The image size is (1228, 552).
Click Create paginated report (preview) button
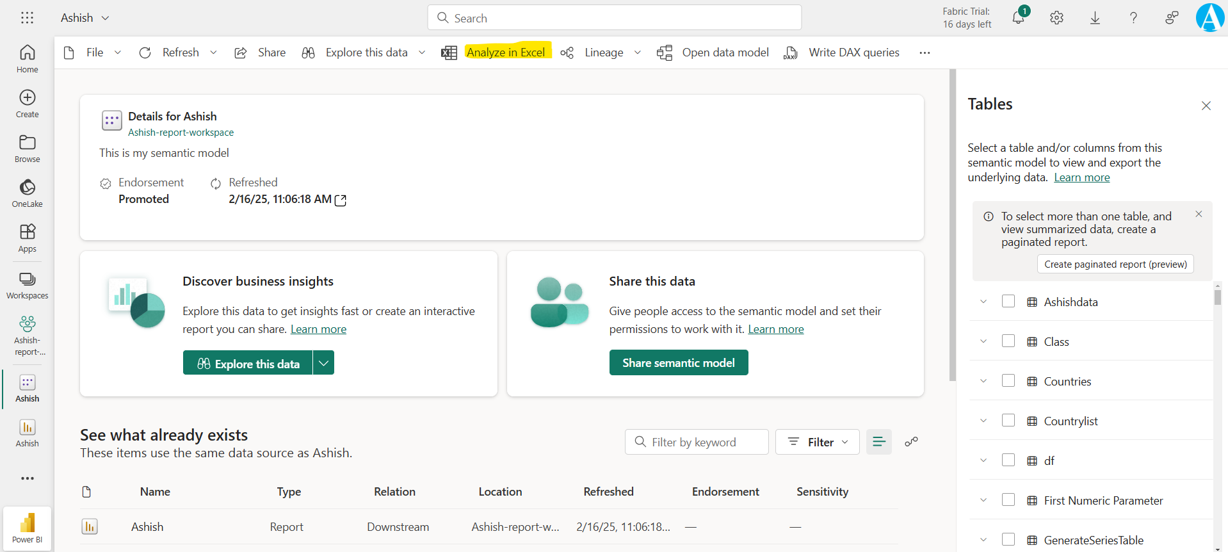pos(1115,264)
